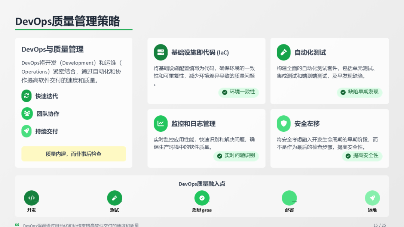The height and width of the screenshot is (227, 404).
Task: Click the 15 / 25 page number
Action: pos(379,225)
